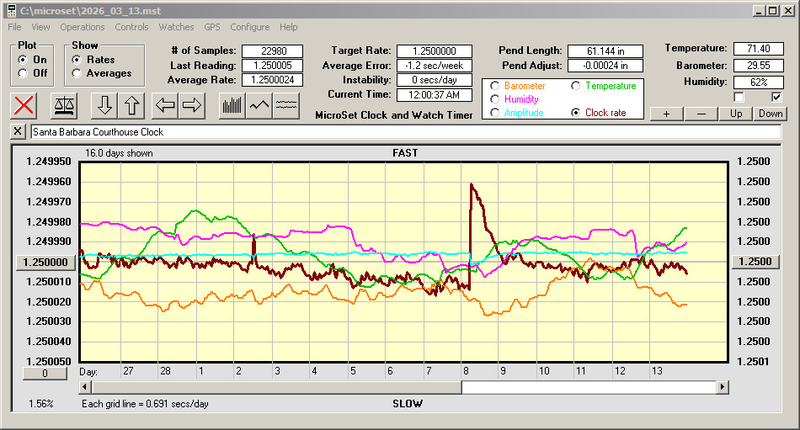Open the Configure menu
Screen dimensions: 800x430
(250, 27)
